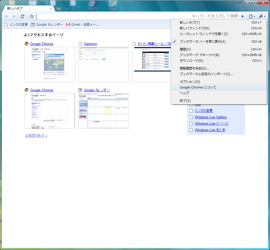The image size is (270, 250).
Task: Select ブックマークと設定のインポート(I)...
Action: tap(219, 74)
